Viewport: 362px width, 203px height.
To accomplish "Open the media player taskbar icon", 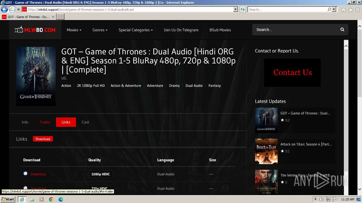I will click(42, 199).
